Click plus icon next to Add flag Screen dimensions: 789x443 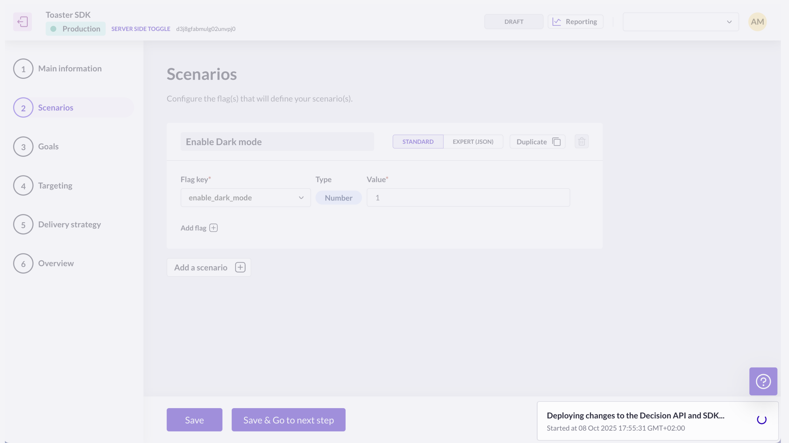[x=213, y=228]
